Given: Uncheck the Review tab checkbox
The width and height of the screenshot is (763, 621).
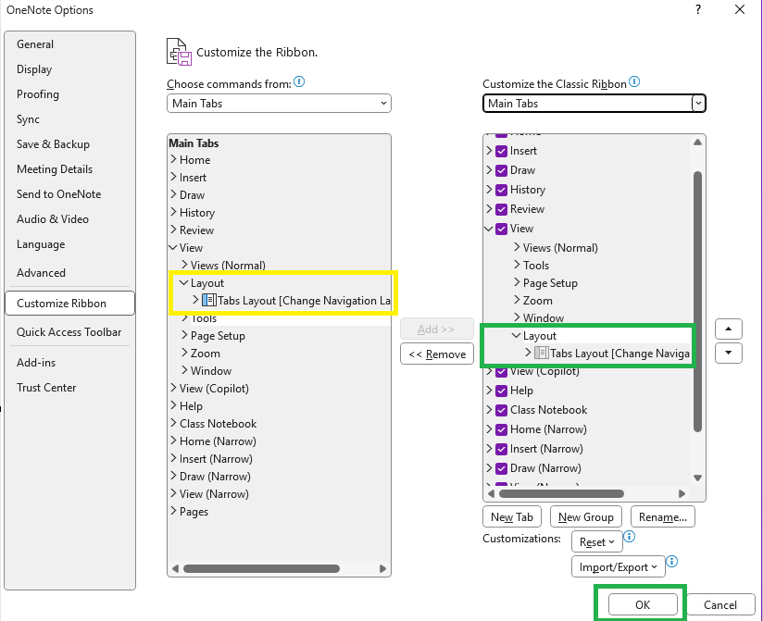Looking at the screenshot, I should click(501, 209).
